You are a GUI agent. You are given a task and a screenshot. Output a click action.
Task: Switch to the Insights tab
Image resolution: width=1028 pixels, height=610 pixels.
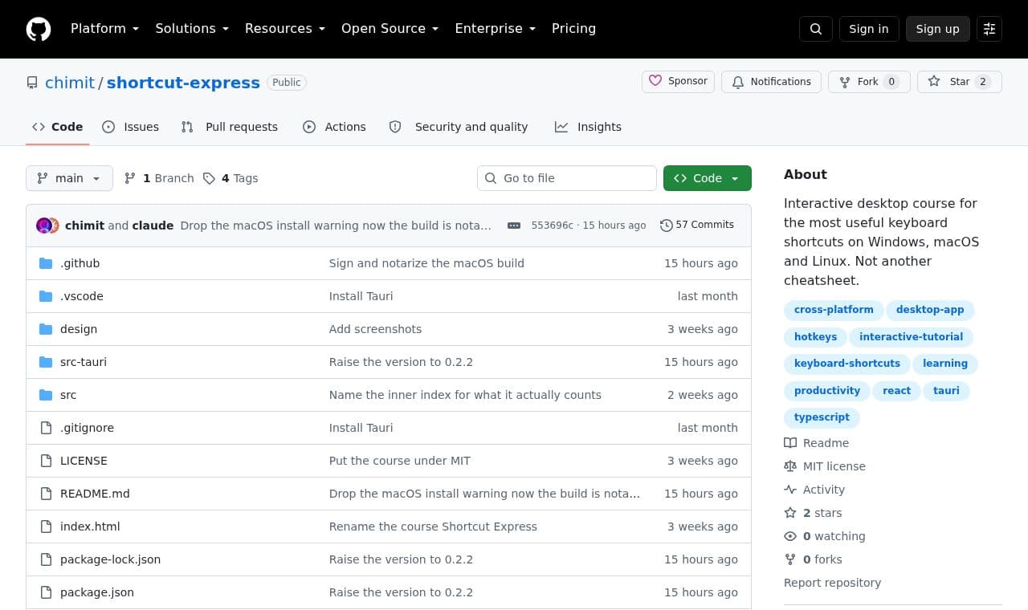coord(588,127)
